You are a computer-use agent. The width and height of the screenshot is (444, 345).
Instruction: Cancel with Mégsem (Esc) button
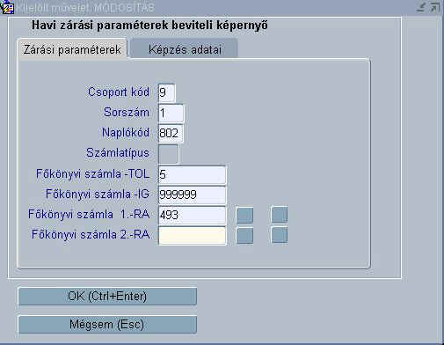tap(107, 324)
